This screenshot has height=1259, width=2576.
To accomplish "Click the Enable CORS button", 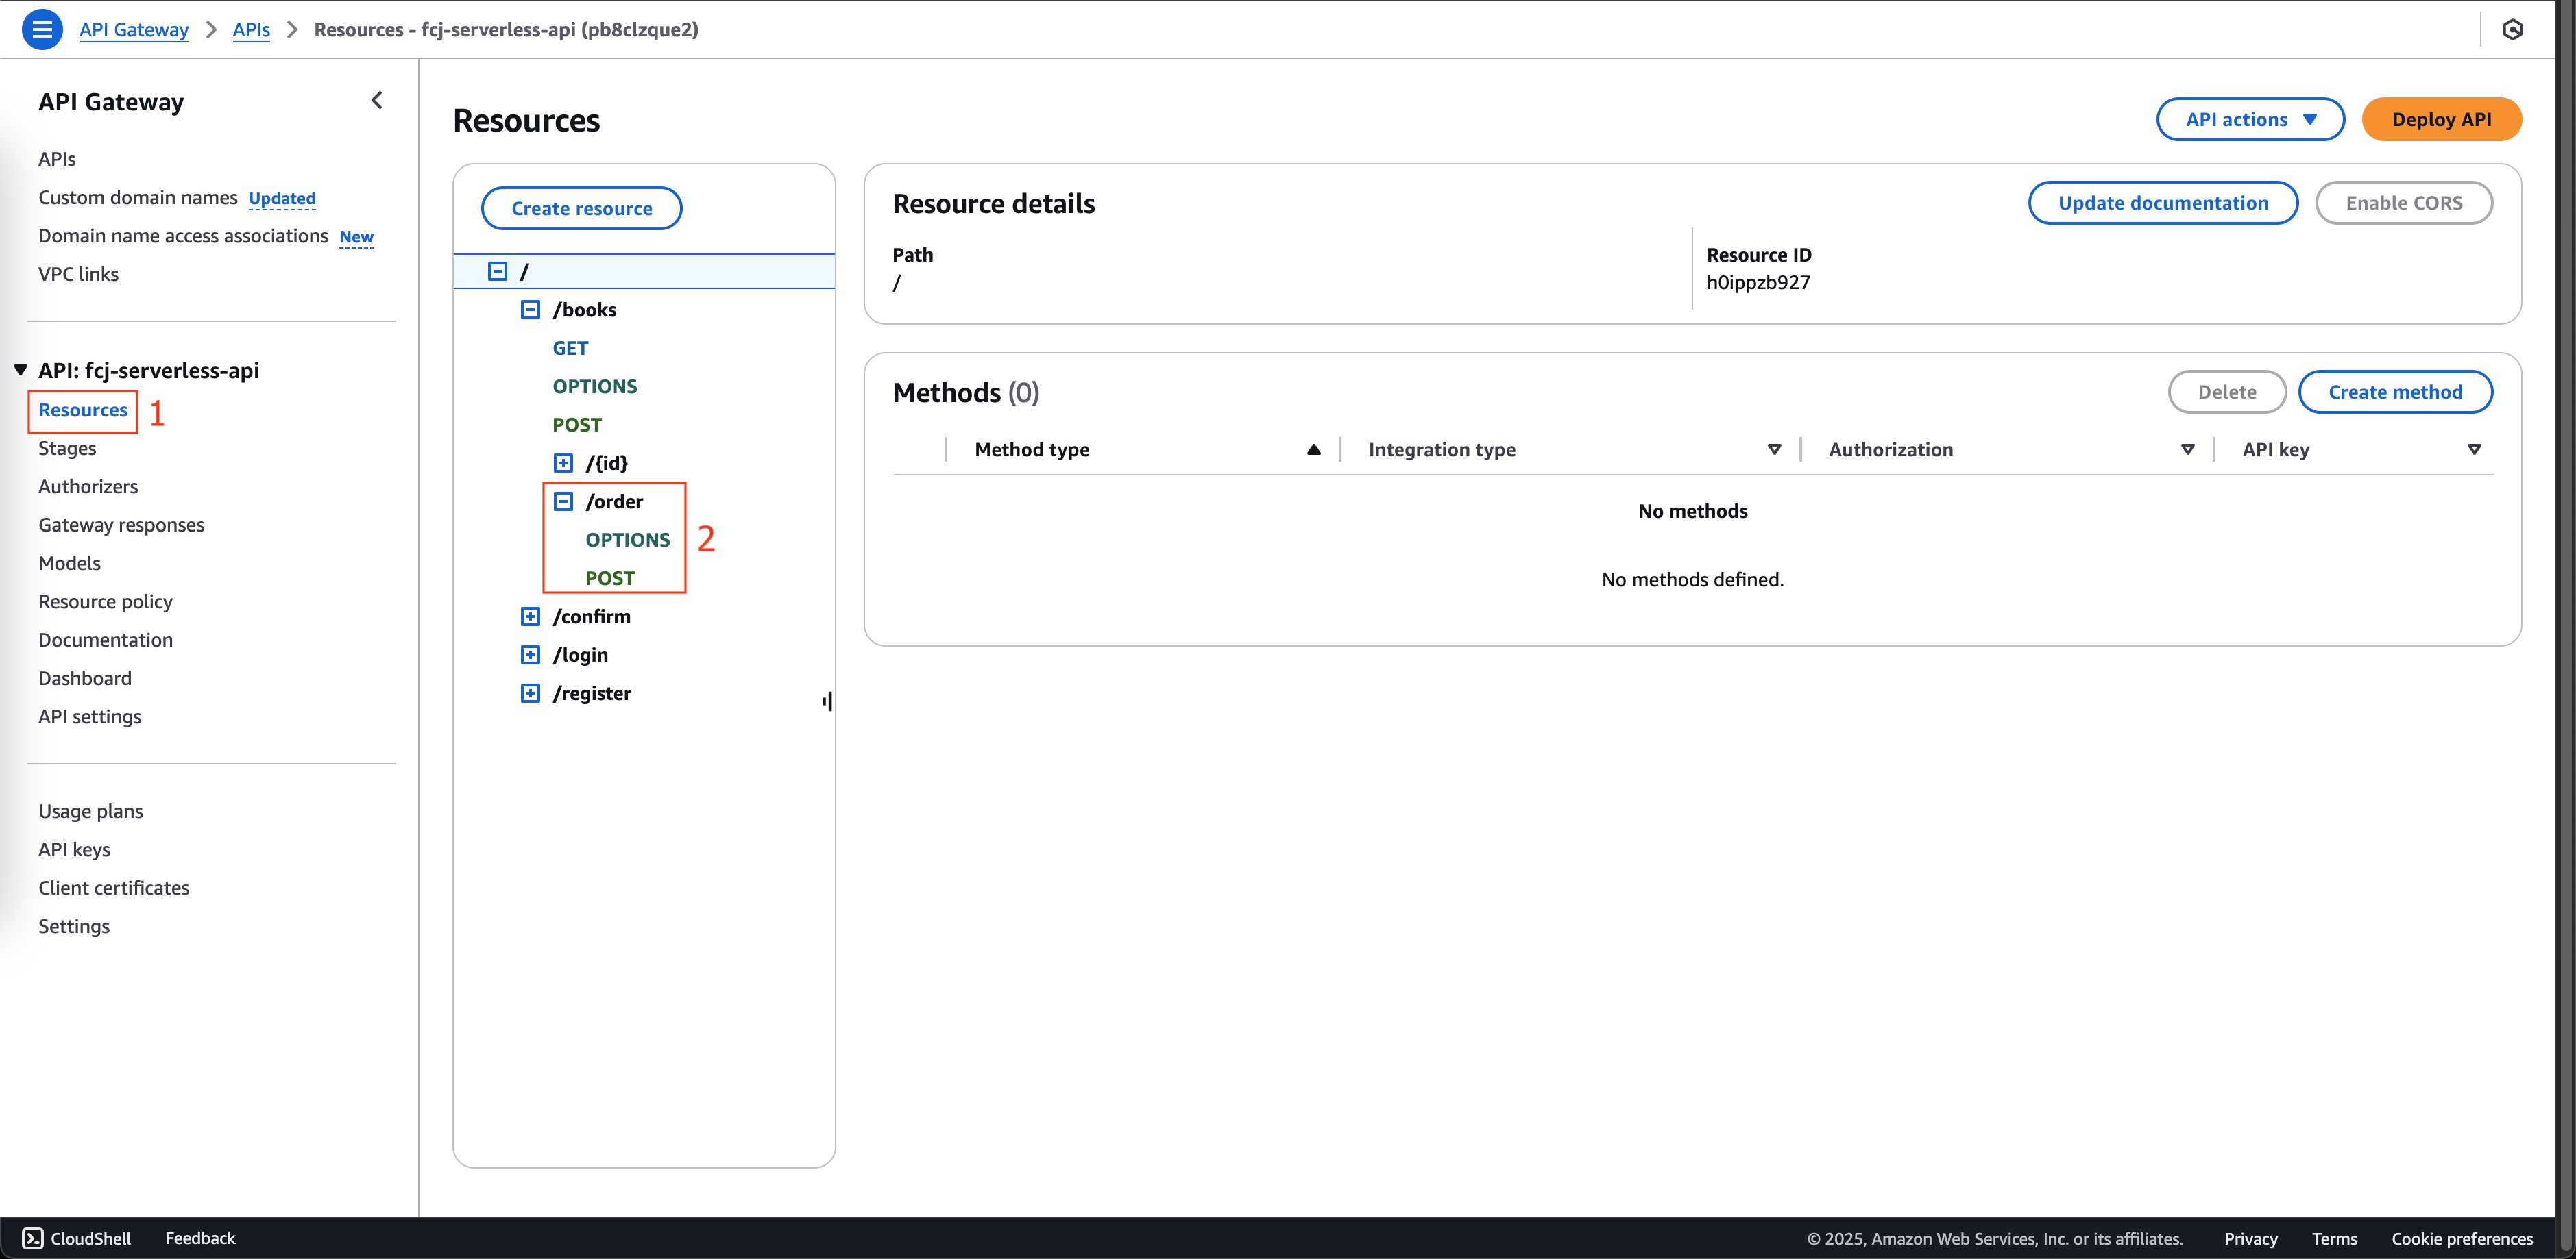I will point(2404,203).
